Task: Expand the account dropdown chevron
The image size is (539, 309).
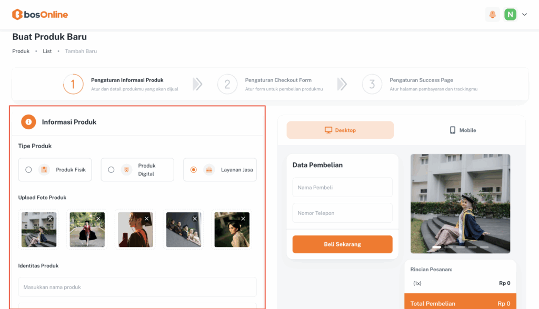Action: (524, 15)
